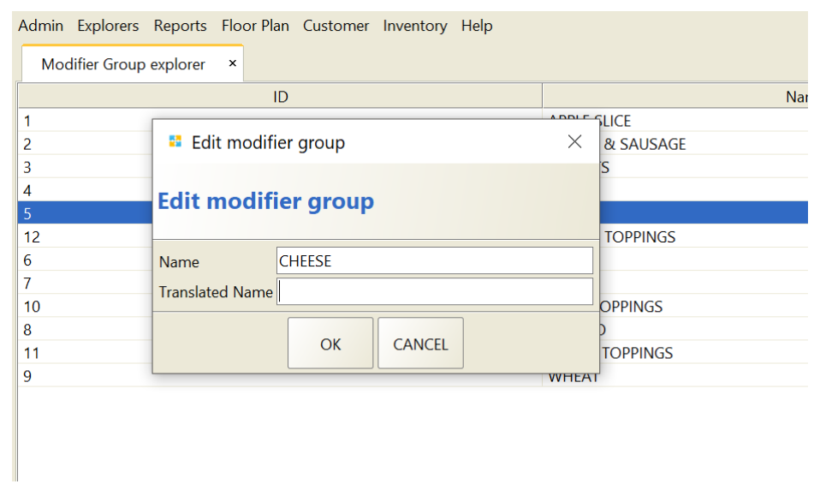Viewport: 820px width, 496px height.
Task: Confirm with the OK button
Action: coord(330,344)
